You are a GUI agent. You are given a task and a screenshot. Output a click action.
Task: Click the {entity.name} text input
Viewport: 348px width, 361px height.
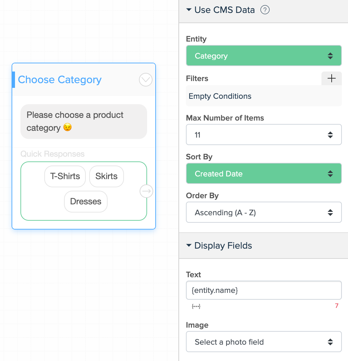pos(264,290)
